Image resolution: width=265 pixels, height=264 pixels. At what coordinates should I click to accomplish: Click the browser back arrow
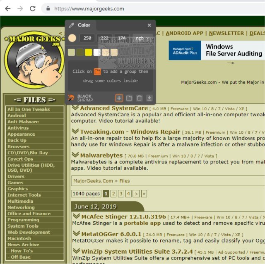(8, 8)
